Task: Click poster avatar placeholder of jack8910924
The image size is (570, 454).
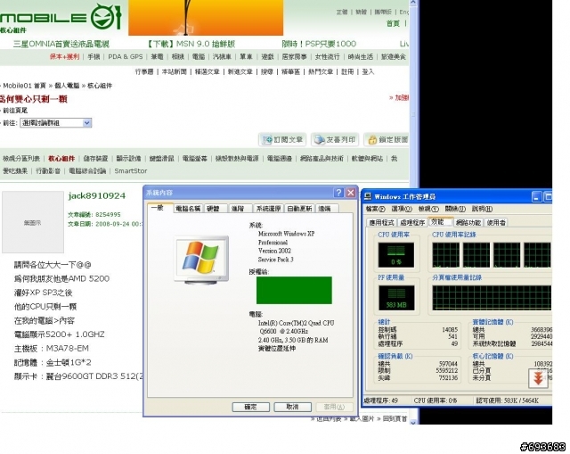Action: [33, 222]
